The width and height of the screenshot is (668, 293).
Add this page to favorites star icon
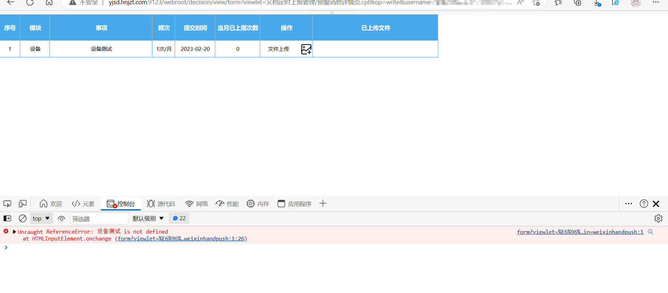pos(536,2)
